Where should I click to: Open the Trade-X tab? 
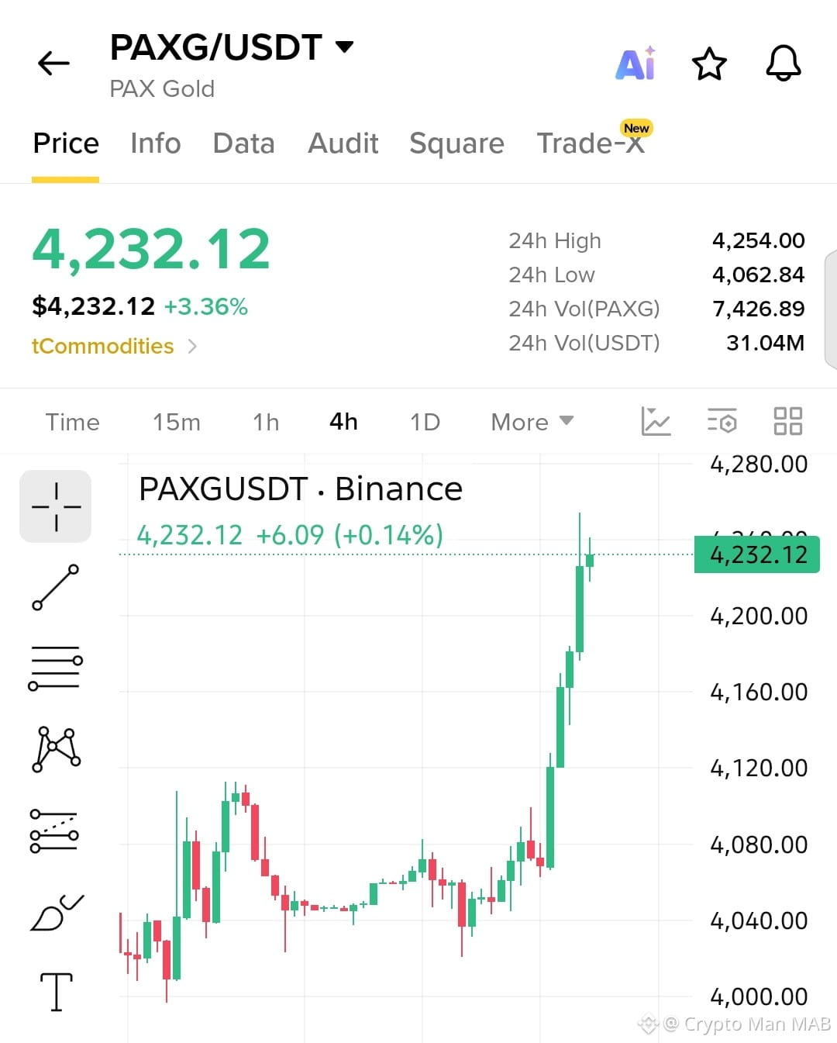591,143
